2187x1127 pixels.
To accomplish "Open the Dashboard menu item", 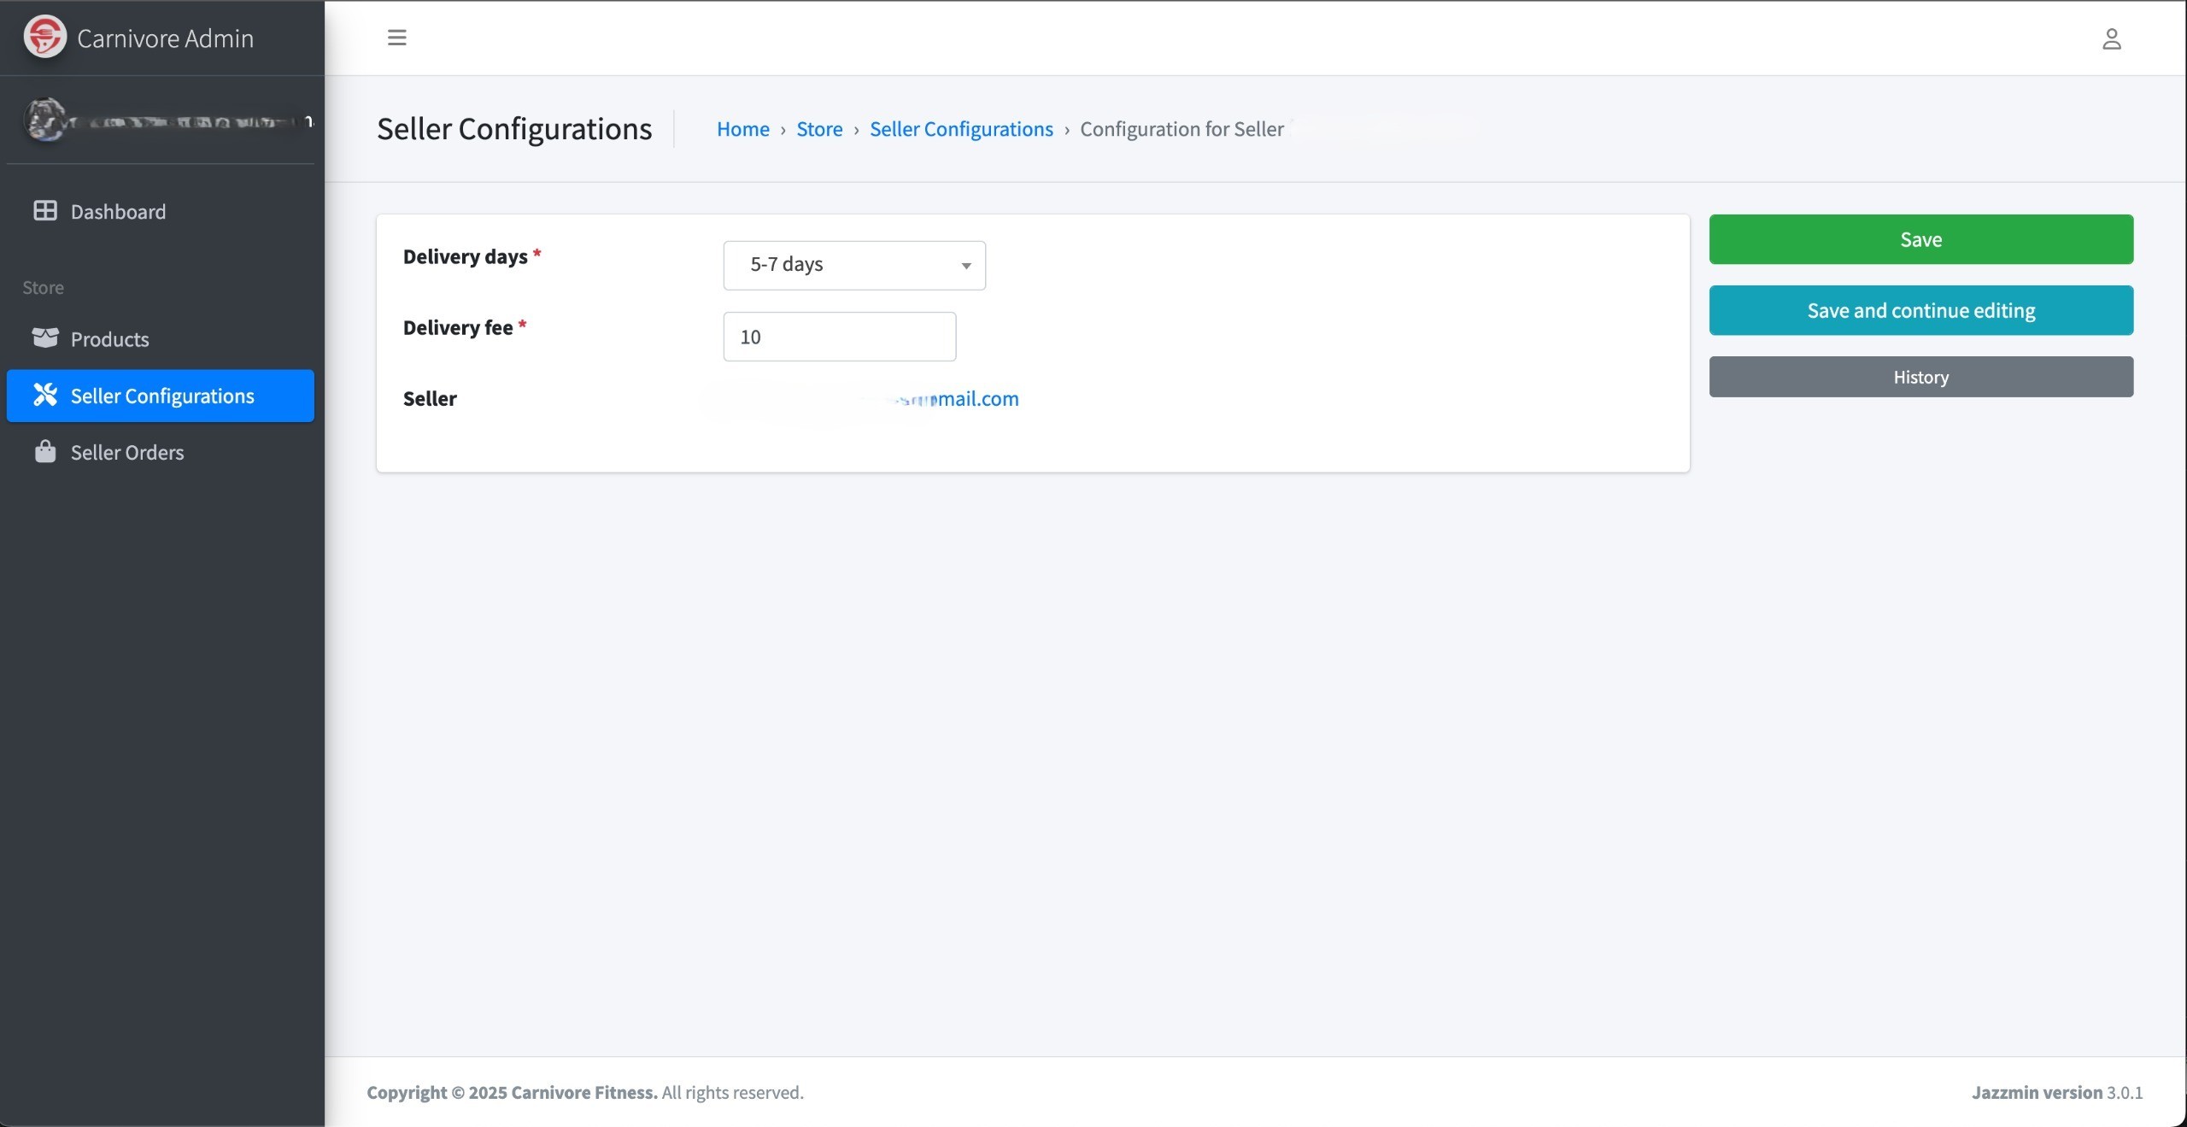I will coord(161,211).
